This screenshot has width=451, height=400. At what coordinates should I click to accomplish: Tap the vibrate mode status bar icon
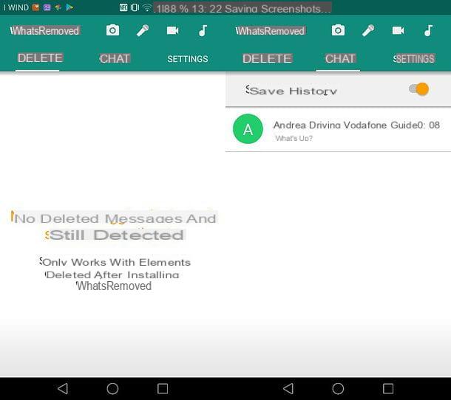click(x=135, y=7)
